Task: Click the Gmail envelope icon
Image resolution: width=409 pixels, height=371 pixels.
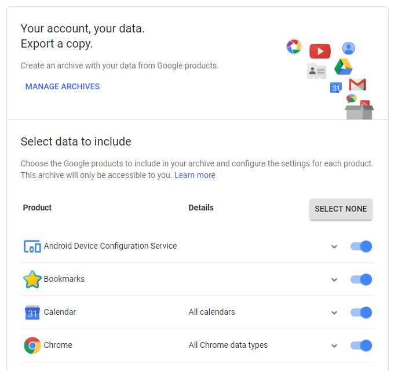Action: click(357, 85)
